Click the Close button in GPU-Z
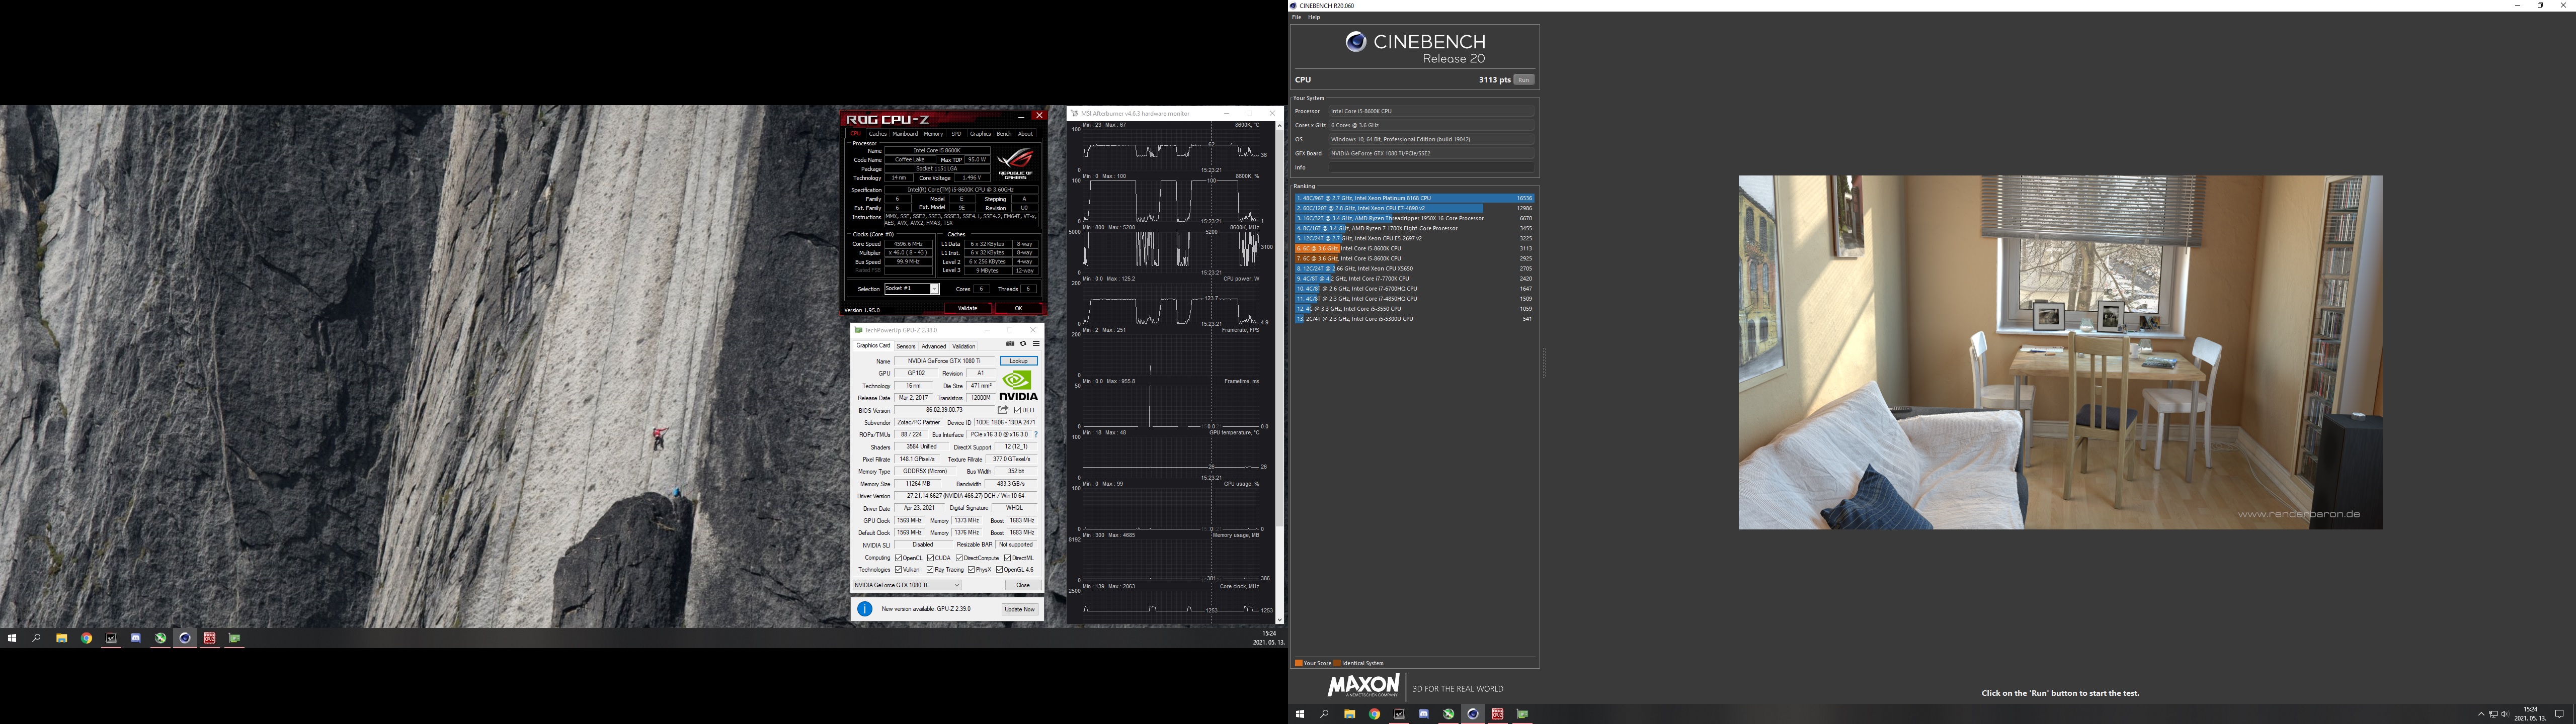Screen dimensions: 2576x724 coord(1022,585)
